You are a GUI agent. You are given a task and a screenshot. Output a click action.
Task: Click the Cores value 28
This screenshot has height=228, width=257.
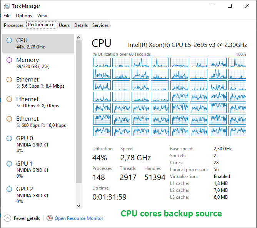(216, 163)
